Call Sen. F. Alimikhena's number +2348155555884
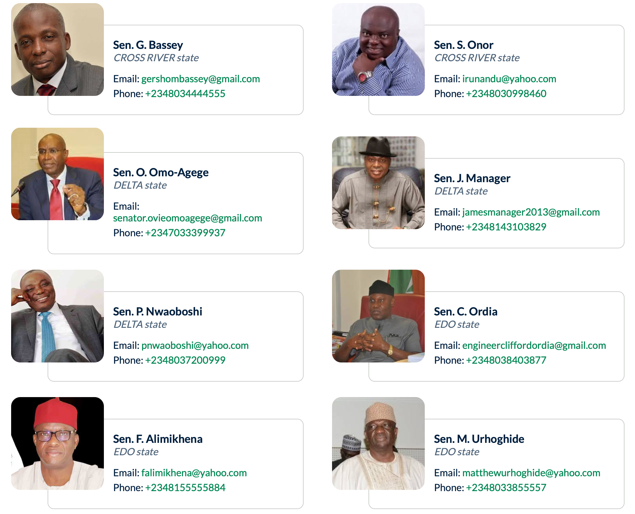This screenshot has width=635, height=514. (185, 487)
